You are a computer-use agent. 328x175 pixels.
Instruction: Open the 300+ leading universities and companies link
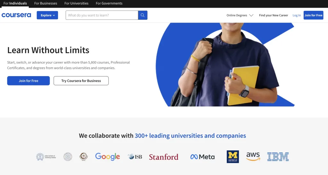coord(190,136)
